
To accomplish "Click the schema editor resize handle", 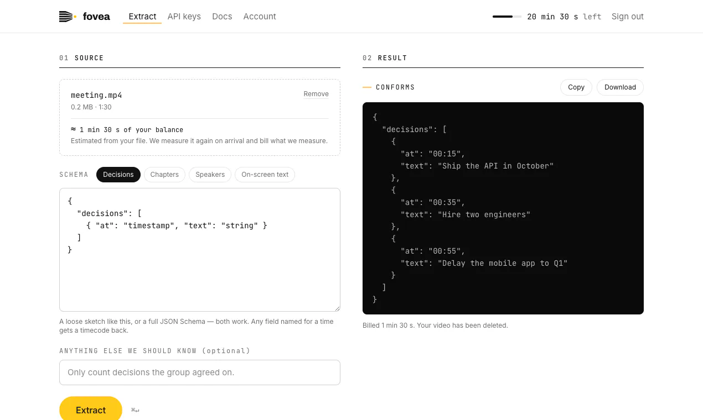I will pos(337,308).
